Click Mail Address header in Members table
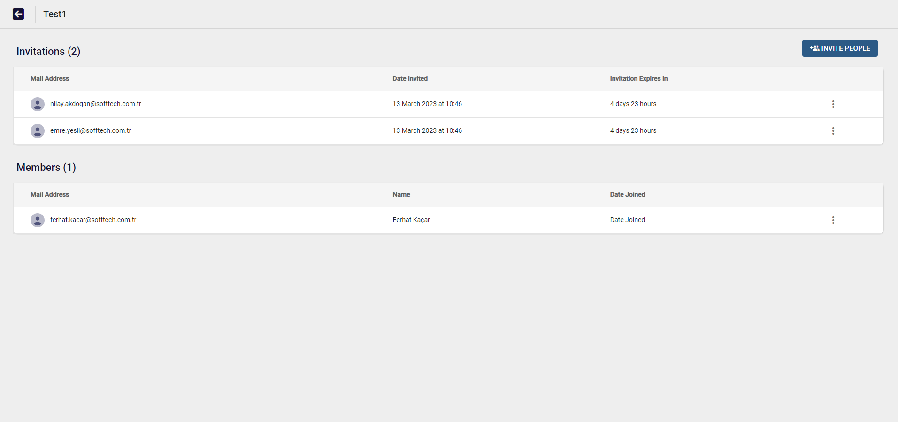 click(50, 194)
